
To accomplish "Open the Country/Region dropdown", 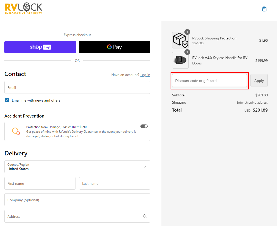I will point(77,167).
